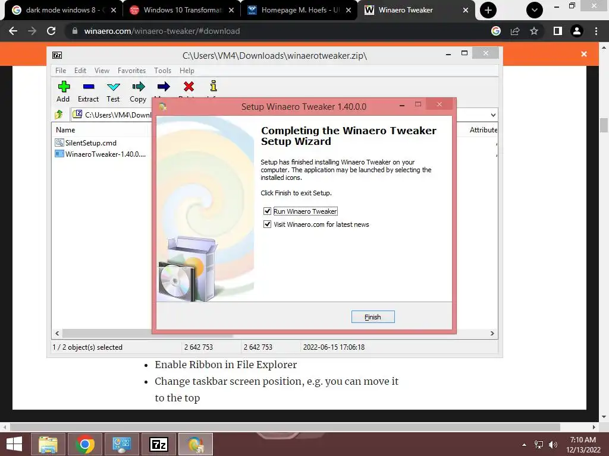Open the Windows Start button
This screenshot has width=609, height=456.
click(14, 444)
